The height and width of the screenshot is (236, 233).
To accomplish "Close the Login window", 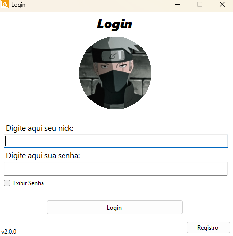I will coord(222,4).
